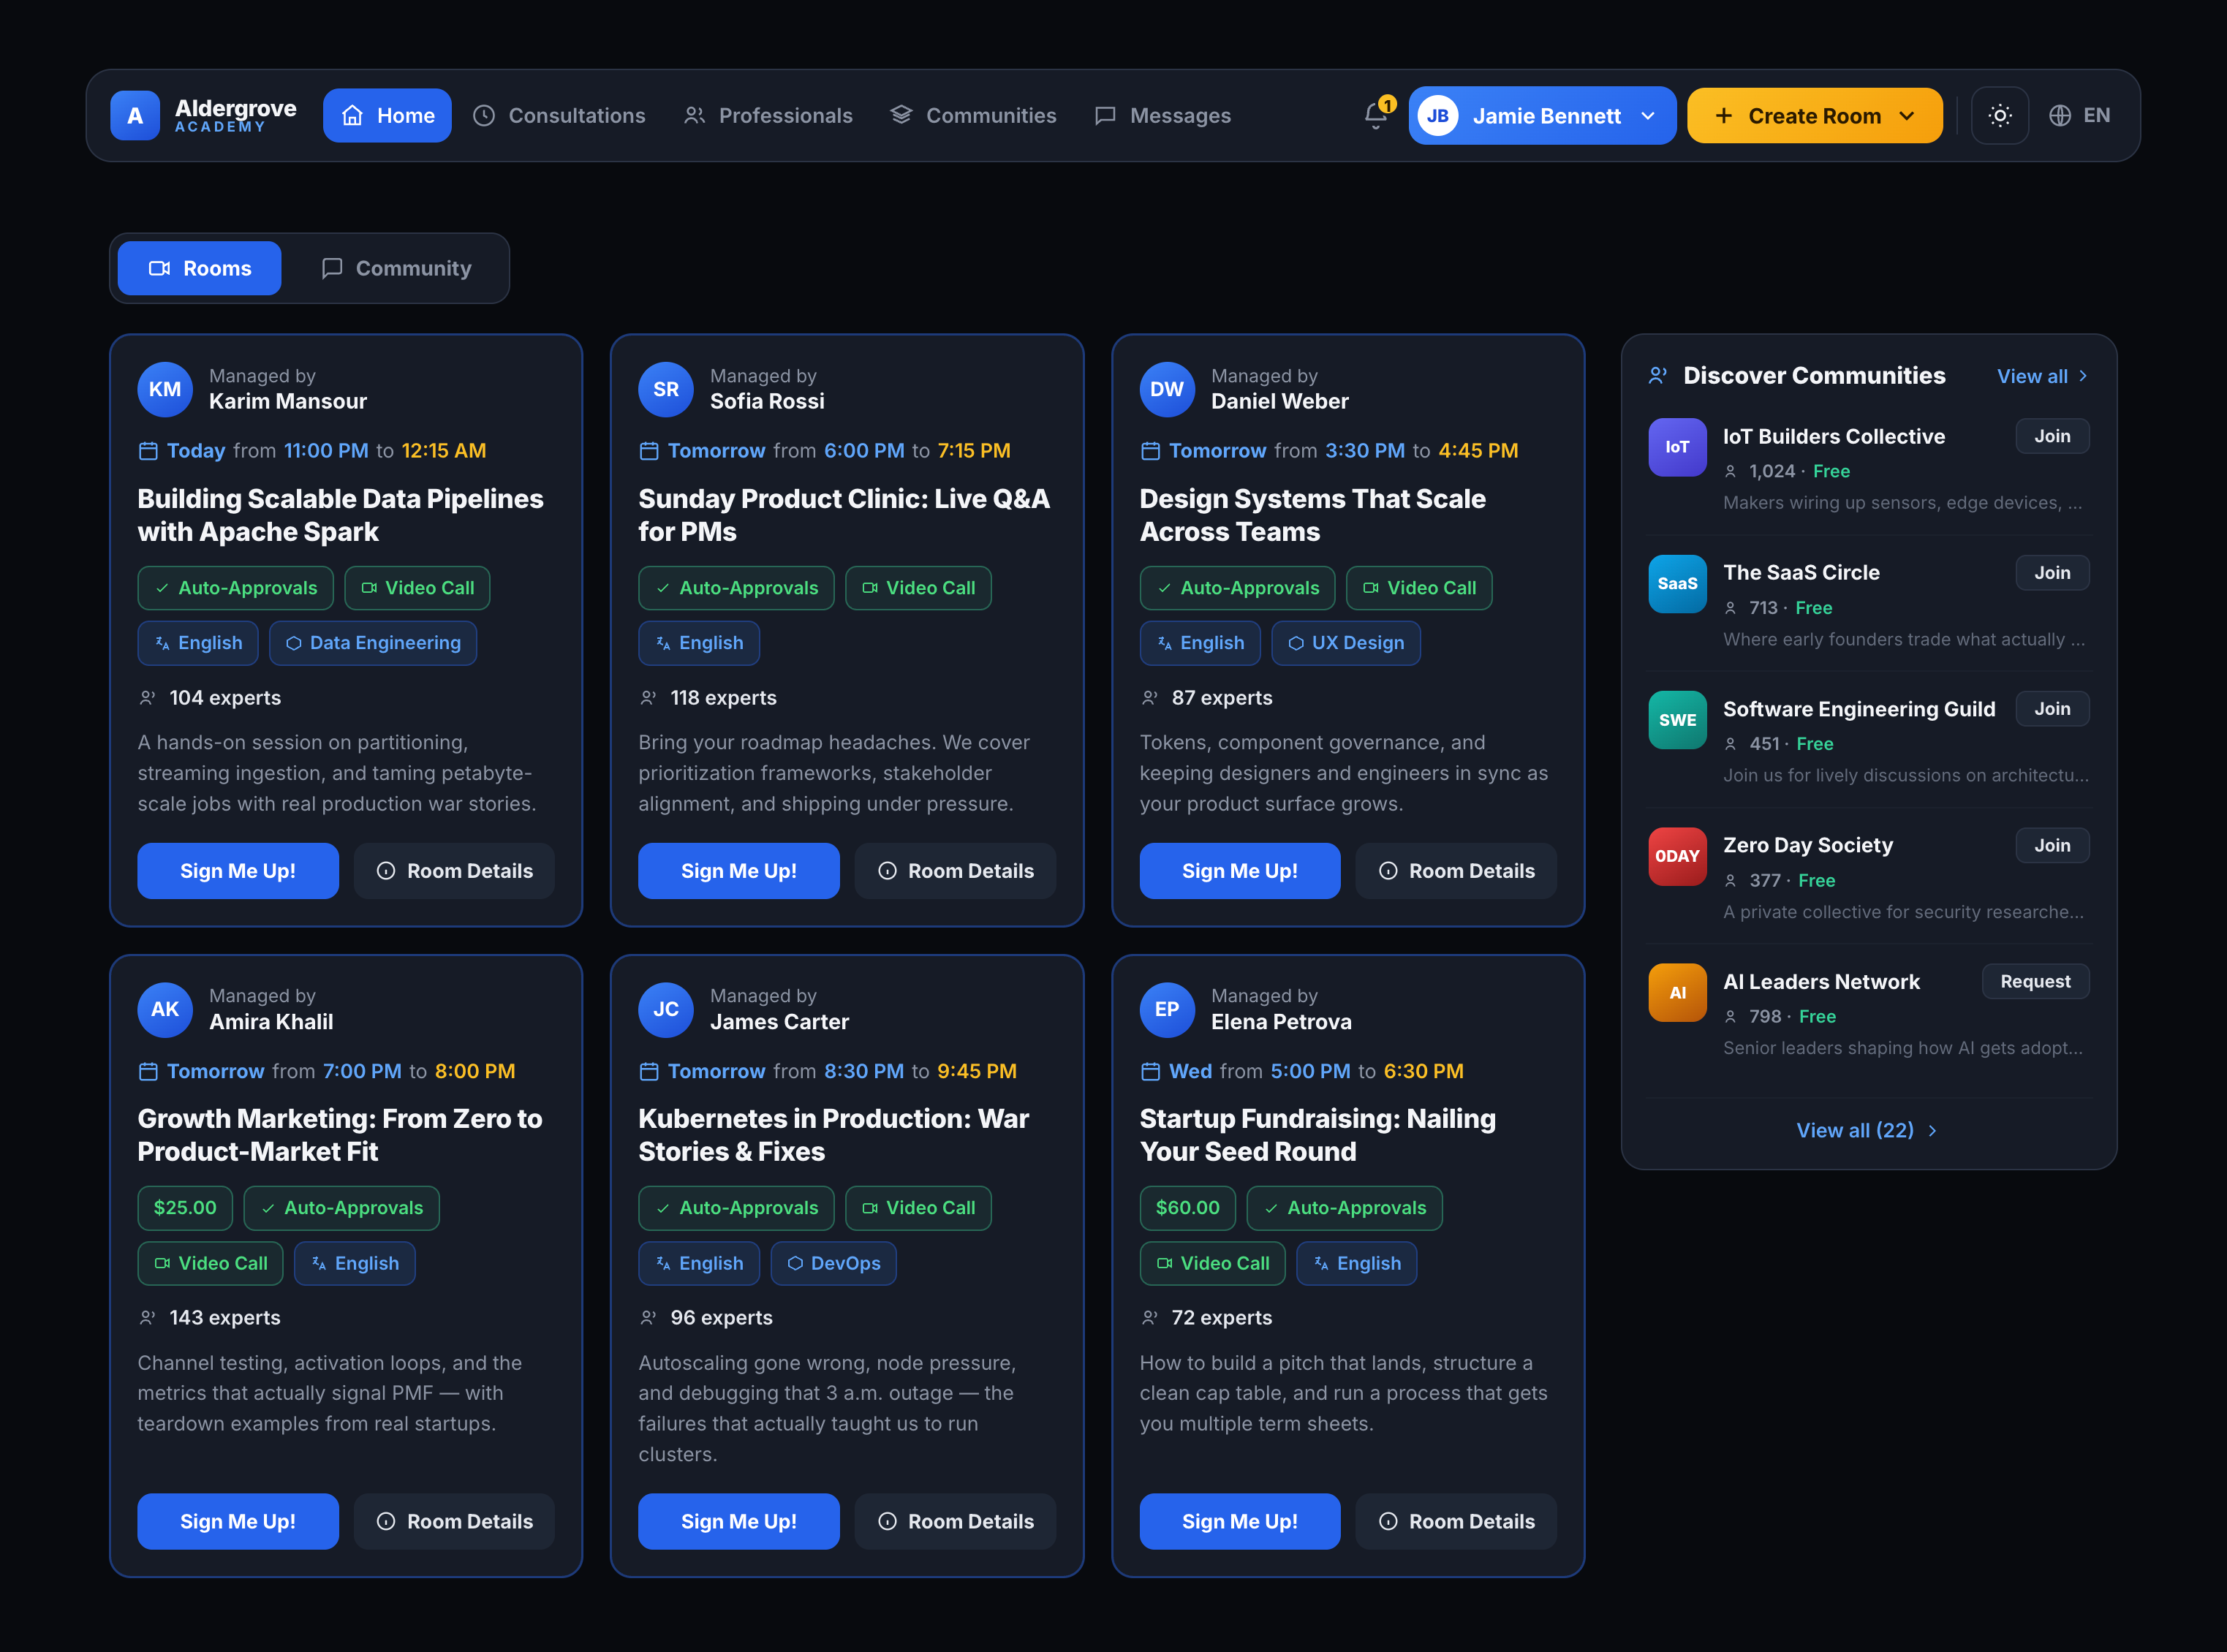Sign up for the Apache Spark room
This screenshot has width=2227, height=1652.
238,871
